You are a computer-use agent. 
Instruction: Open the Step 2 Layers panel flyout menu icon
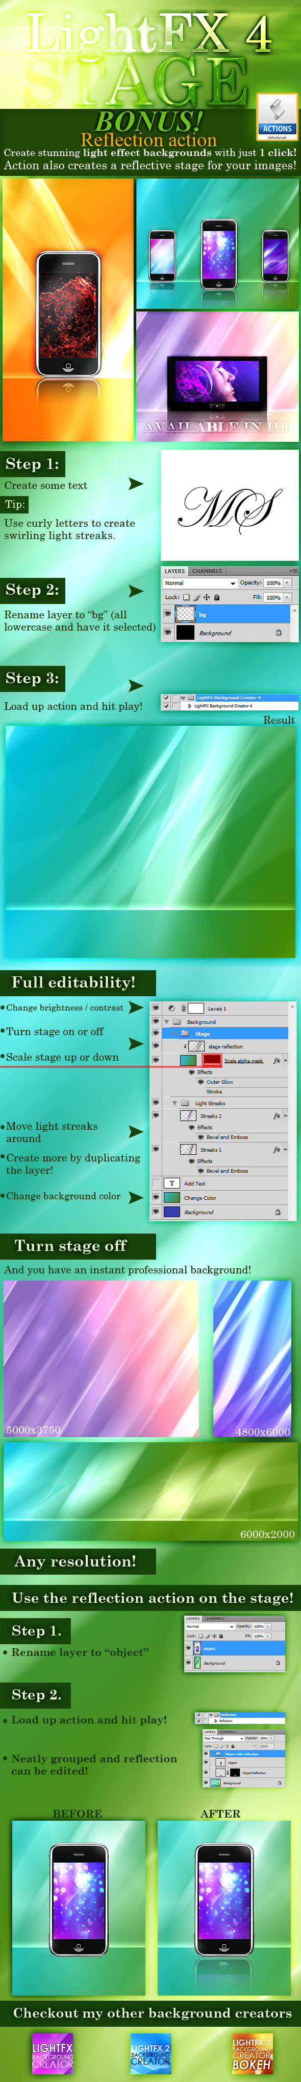coord(293,571)
